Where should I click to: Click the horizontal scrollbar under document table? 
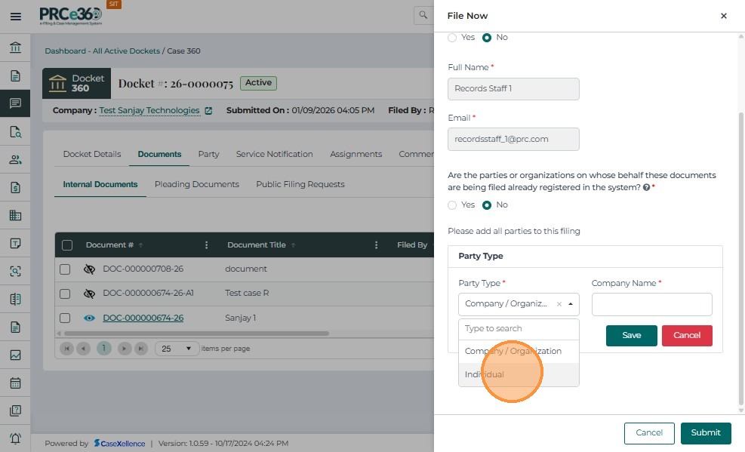coord(196,334)
